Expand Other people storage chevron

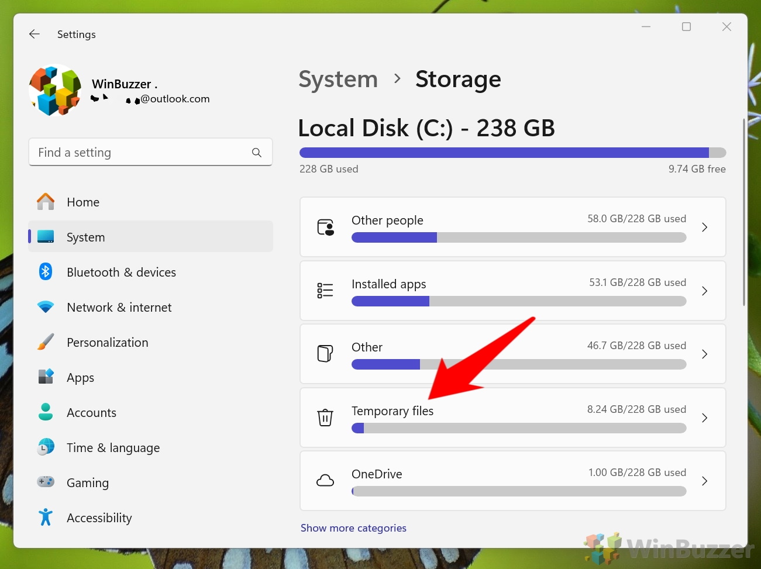pyautogui.click(x=704, y=227)
